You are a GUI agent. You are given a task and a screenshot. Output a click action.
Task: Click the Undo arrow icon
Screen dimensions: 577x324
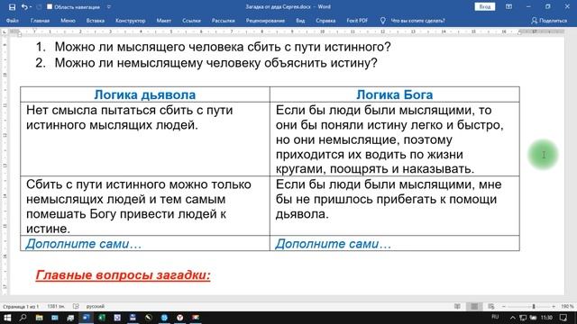pyautogui.click(x=24, y=7)
